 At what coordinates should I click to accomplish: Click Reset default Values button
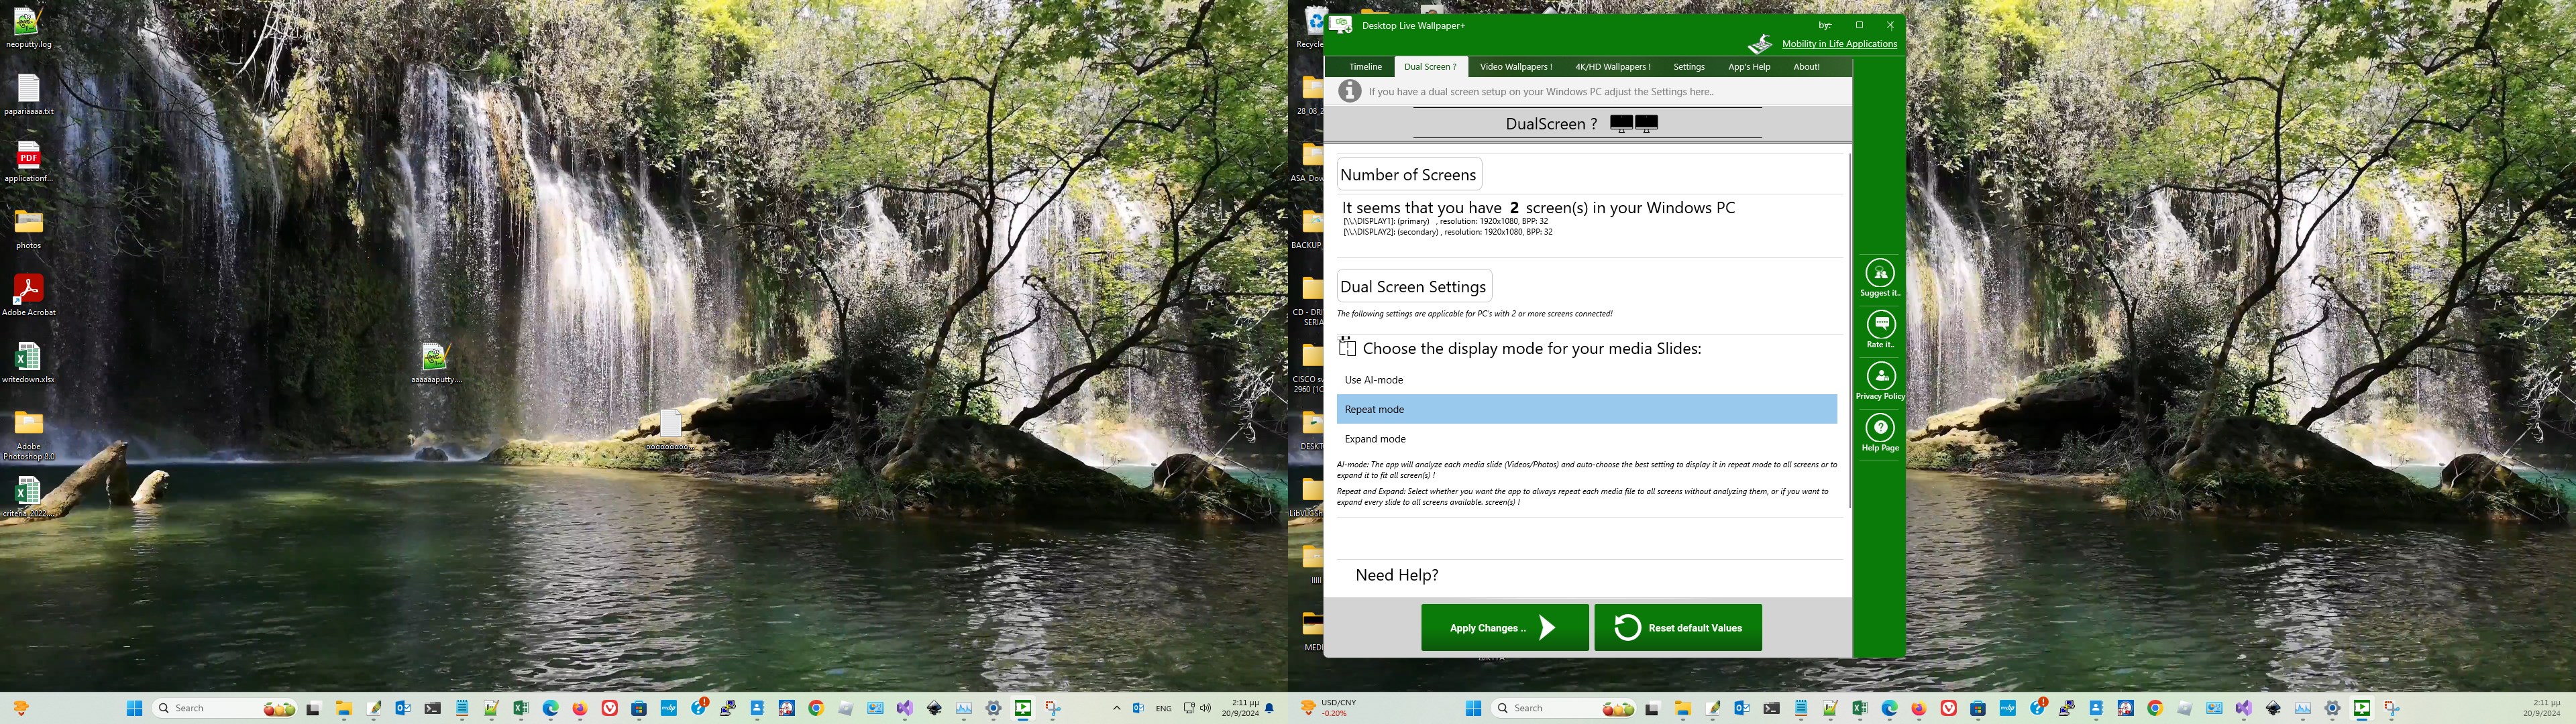click(1677, 628)
